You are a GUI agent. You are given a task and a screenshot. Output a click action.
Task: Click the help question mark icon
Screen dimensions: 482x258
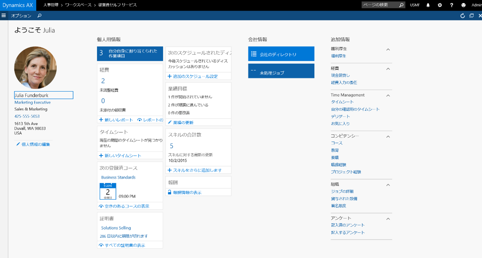coord(451,5)
